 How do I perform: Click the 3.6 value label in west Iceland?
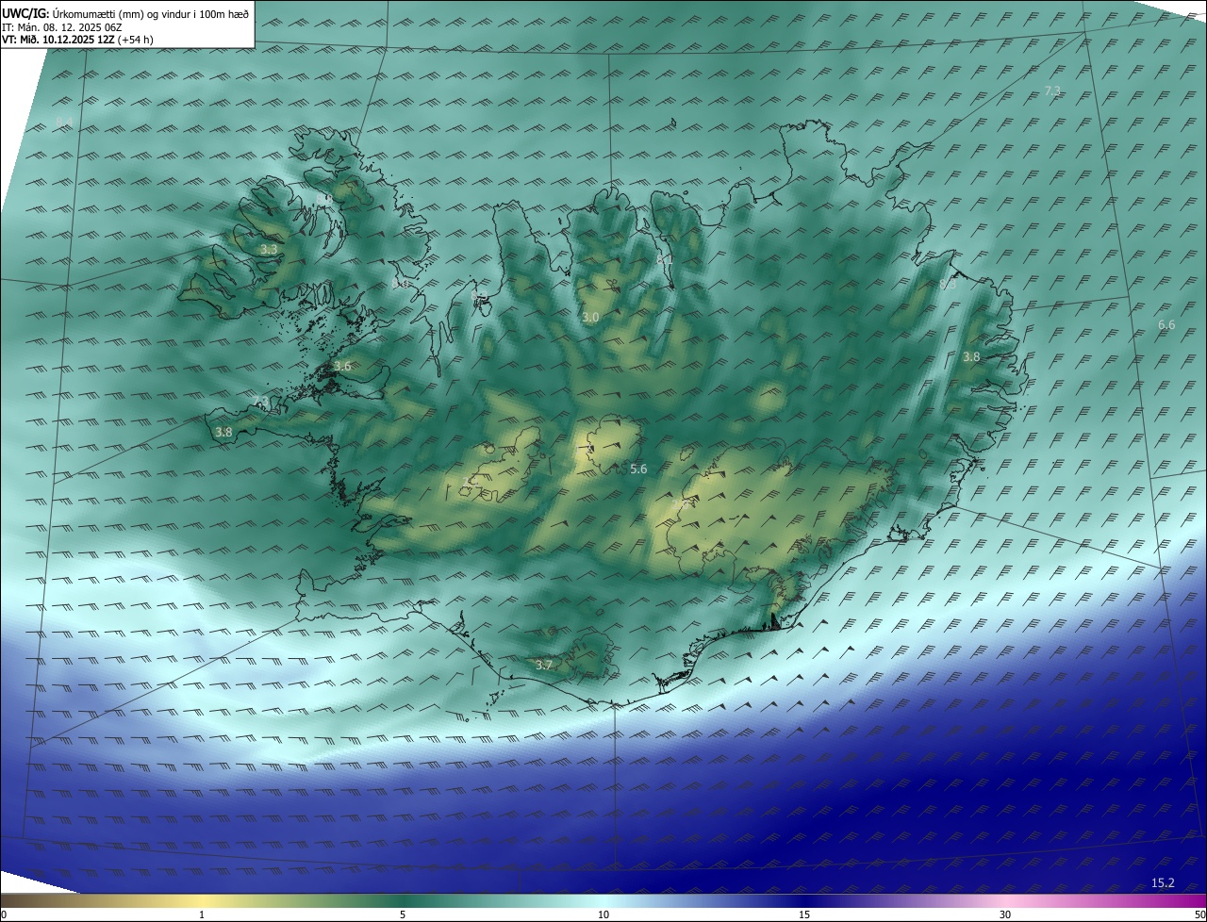coord(342,366)
